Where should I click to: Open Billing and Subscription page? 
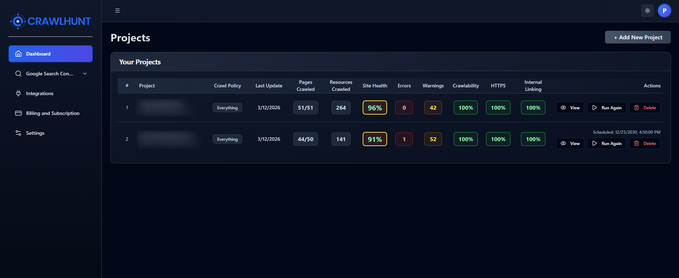coord(51,113)
